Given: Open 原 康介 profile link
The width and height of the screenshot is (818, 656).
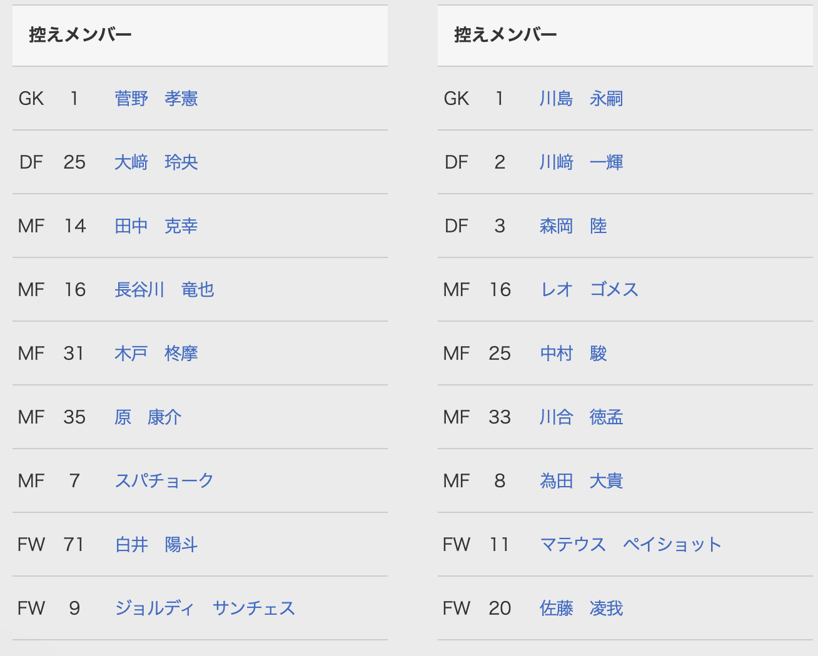Looking at the screenshot, I should tap(148, 417).
